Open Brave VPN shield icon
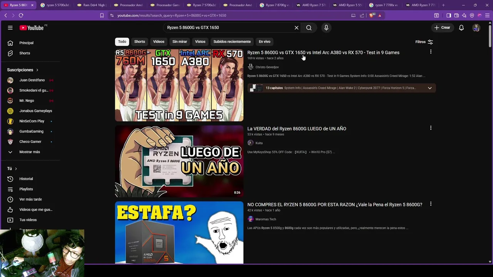 pyautogui.click(x=472, y=15)
